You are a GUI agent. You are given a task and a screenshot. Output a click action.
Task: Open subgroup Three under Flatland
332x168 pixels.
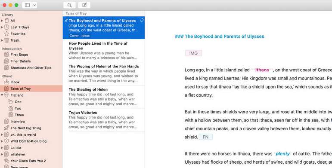point(31,115)
